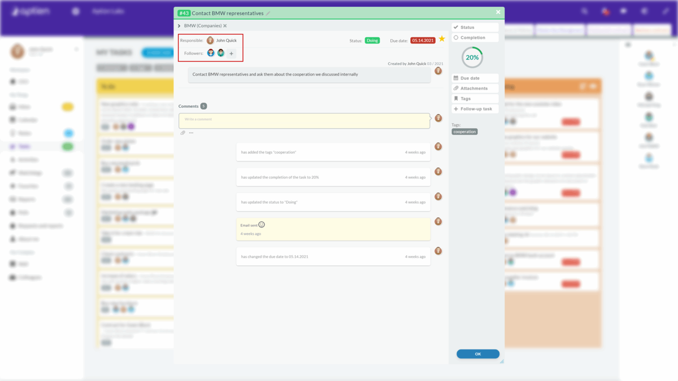Close the Contact BMW representatives dialog
Viewport: 678px width, 381px height.
tap(498, 12)
